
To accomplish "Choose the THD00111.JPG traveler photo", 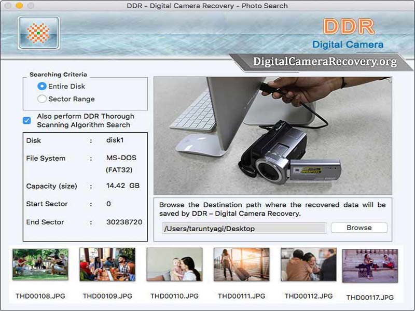I will 241,264.
